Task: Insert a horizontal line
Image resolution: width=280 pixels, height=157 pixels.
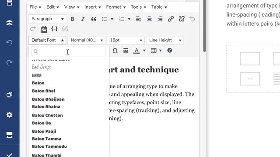Action: [126, 51]
